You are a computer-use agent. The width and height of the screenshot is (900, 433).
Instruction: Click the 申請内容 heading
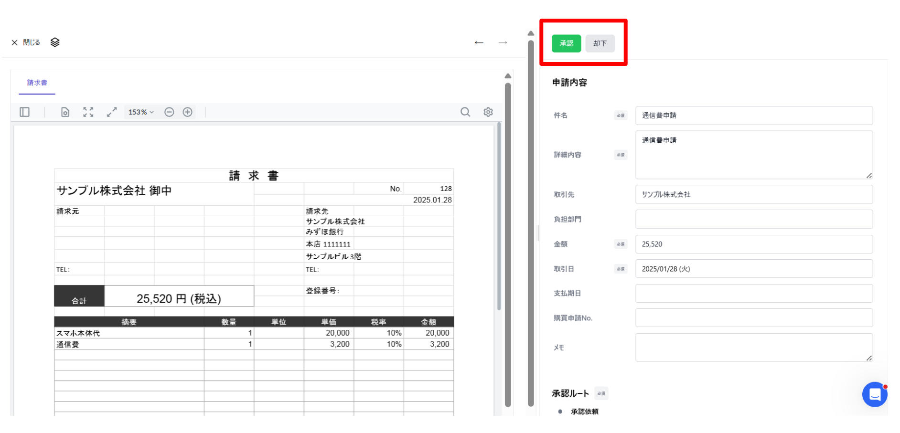(x=569, y=83)
